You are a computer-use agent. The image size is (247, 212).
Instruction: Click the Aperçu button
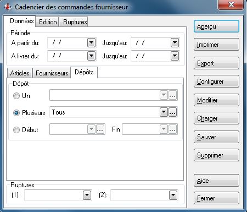[216, 26]
